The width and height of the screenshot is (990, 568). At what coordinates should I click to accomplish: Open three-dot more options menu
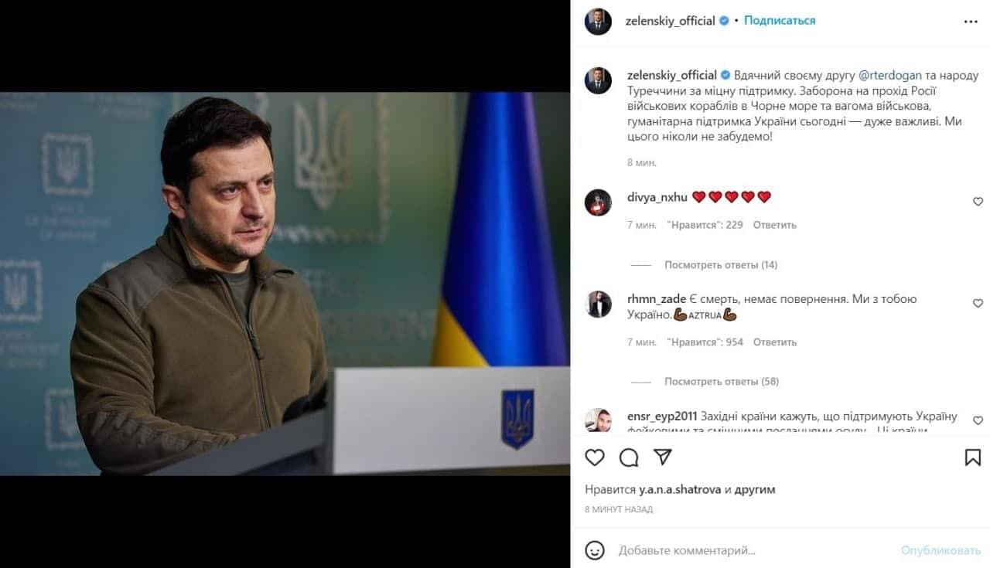tap(971, 22)
